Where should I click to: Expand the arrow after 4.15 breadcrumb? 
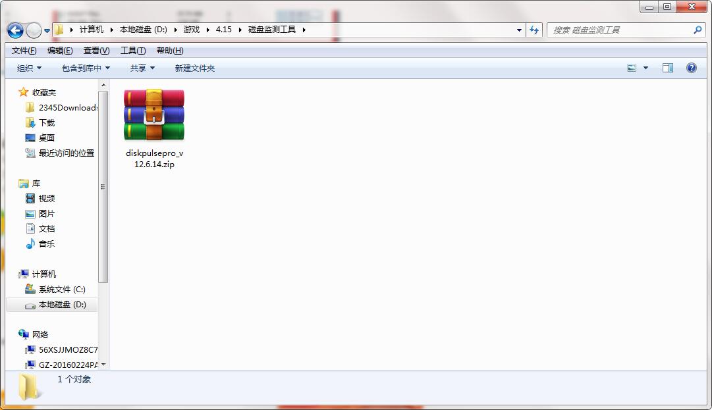240,30
